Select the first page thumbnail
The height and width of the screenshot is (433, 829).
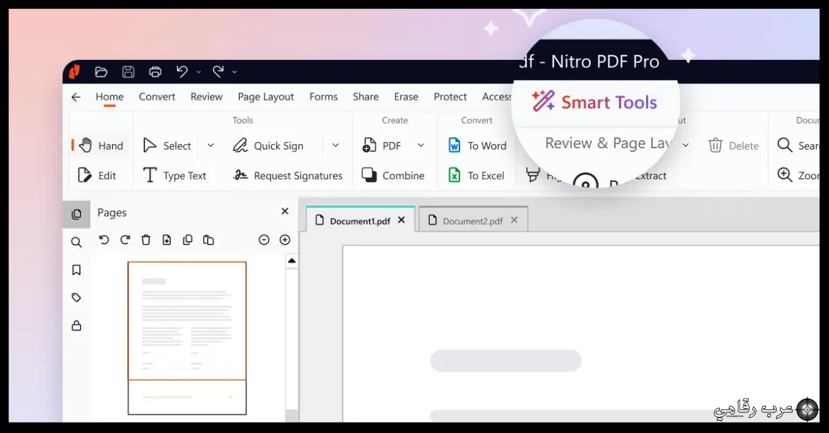tap(187, 321)
